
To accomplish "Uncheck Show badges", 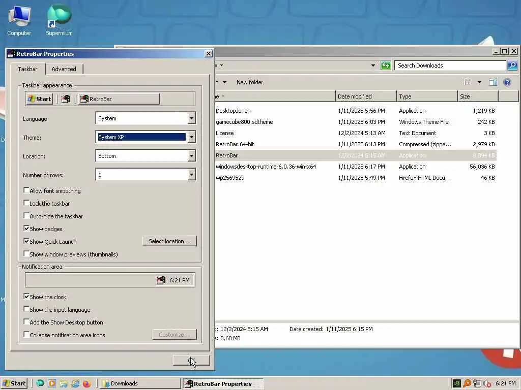I will pyautogui.click(x=26, y=228).
